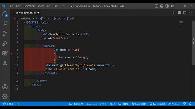Open the Go menu
195x109 pixels.
pos(48,6)
